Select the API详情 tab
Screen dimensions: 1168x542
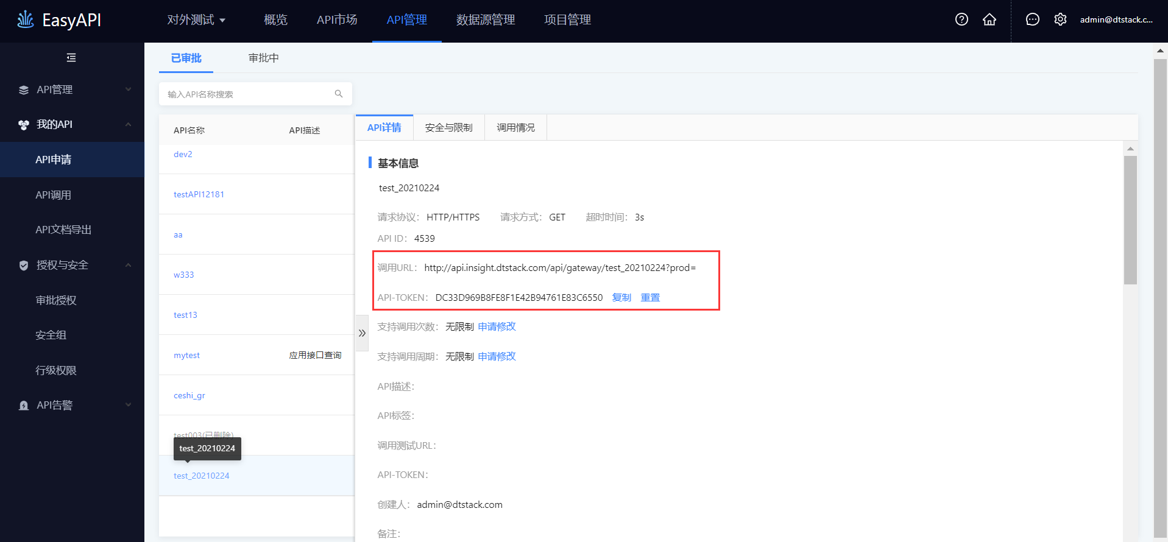point(384,127)
